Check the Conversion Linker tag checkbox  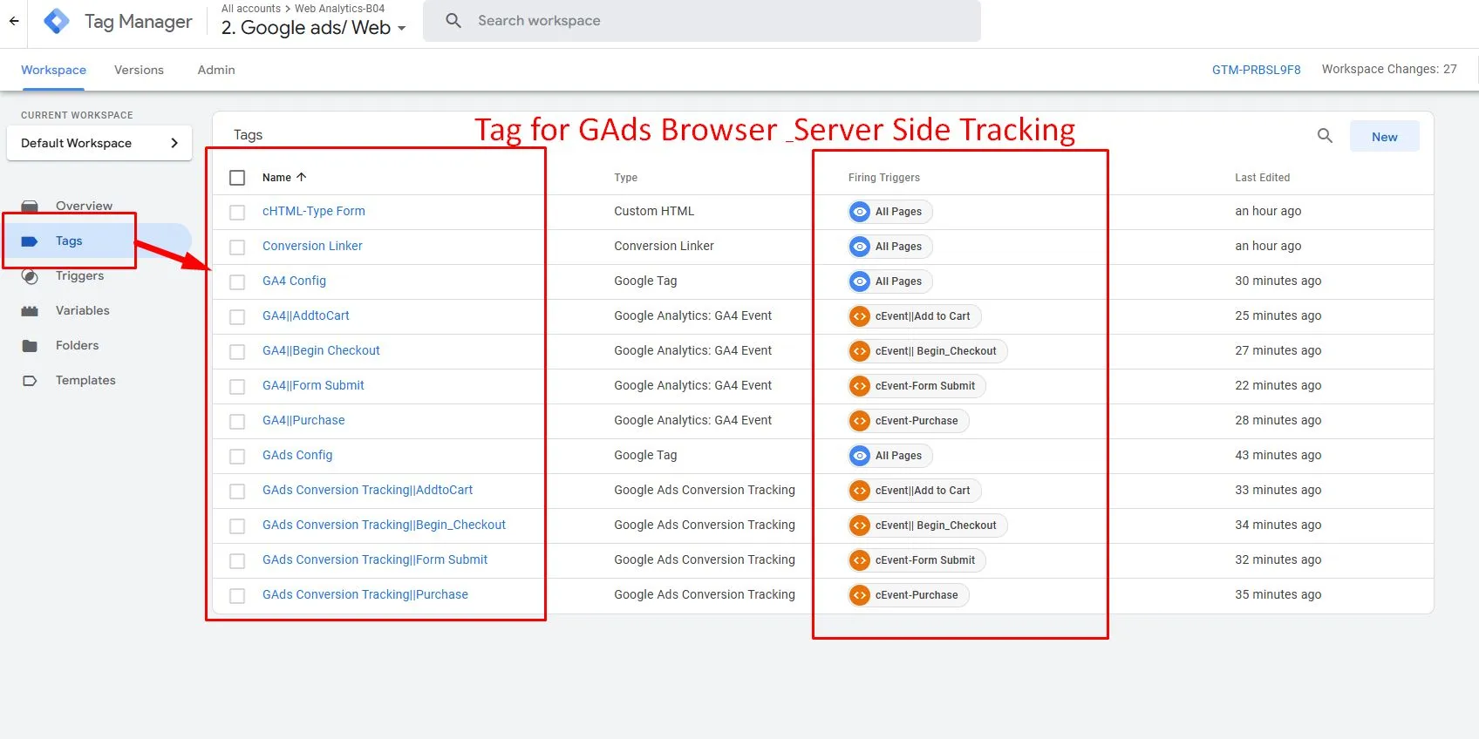pos(237,247)
